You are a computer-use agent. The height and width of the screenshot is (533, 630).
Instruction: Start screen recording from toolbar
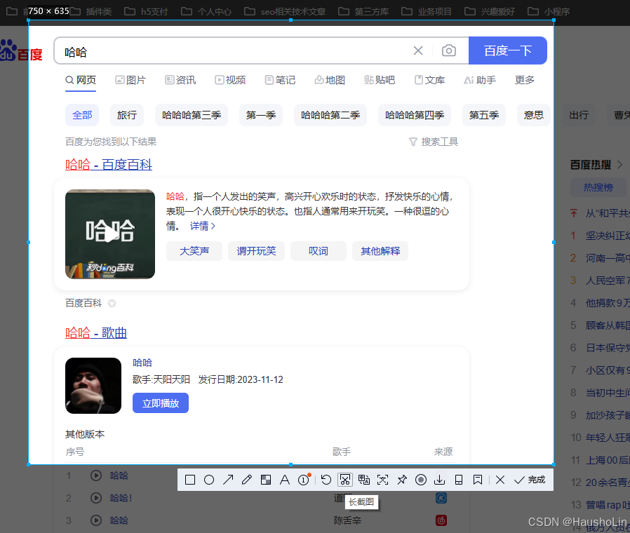421,480
